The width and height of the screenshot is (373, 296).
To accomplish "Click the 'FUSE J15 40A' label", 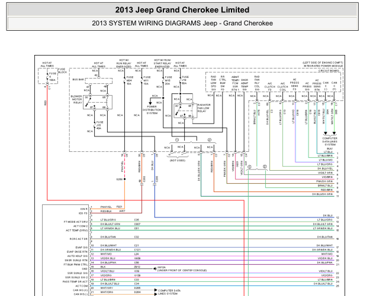I will 99,125.
